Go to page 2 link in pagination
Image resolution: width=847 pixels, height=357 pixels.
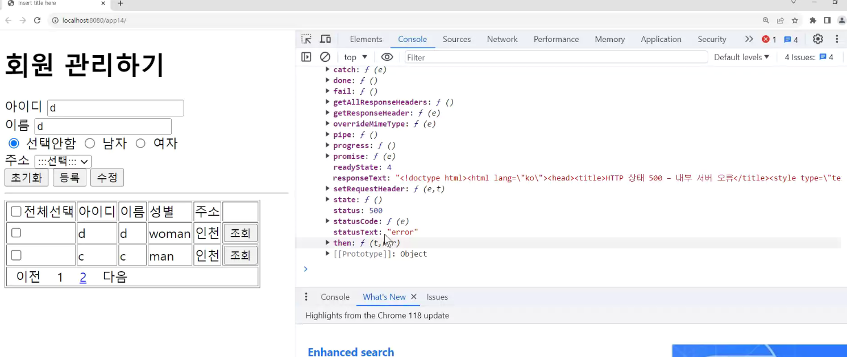83,278
